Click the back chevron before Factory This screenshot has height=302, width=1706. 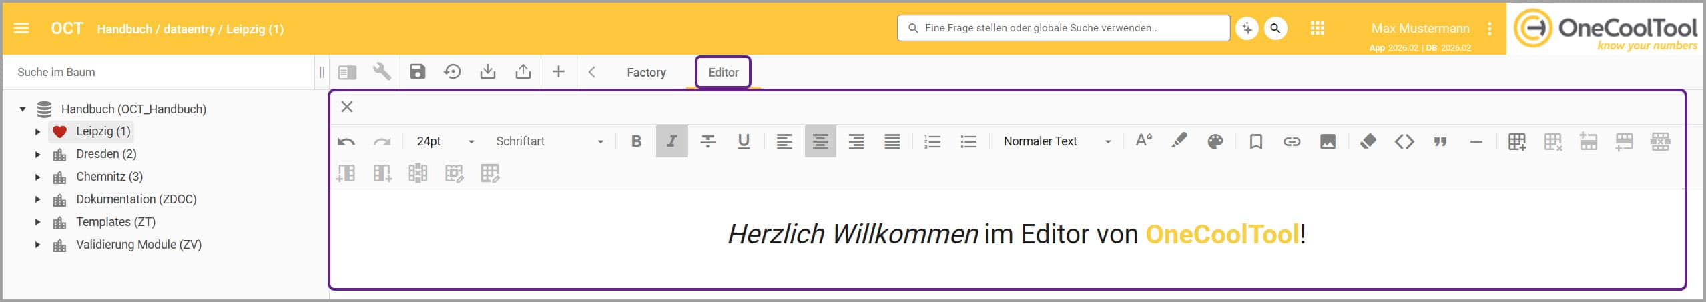[591, 72]
